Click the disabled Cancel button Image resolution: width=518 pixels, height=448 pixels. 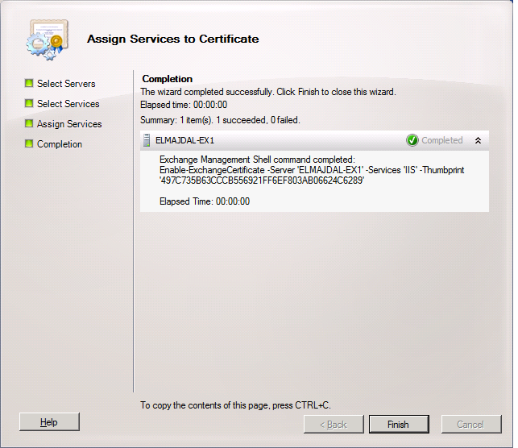tap(470, 424)
